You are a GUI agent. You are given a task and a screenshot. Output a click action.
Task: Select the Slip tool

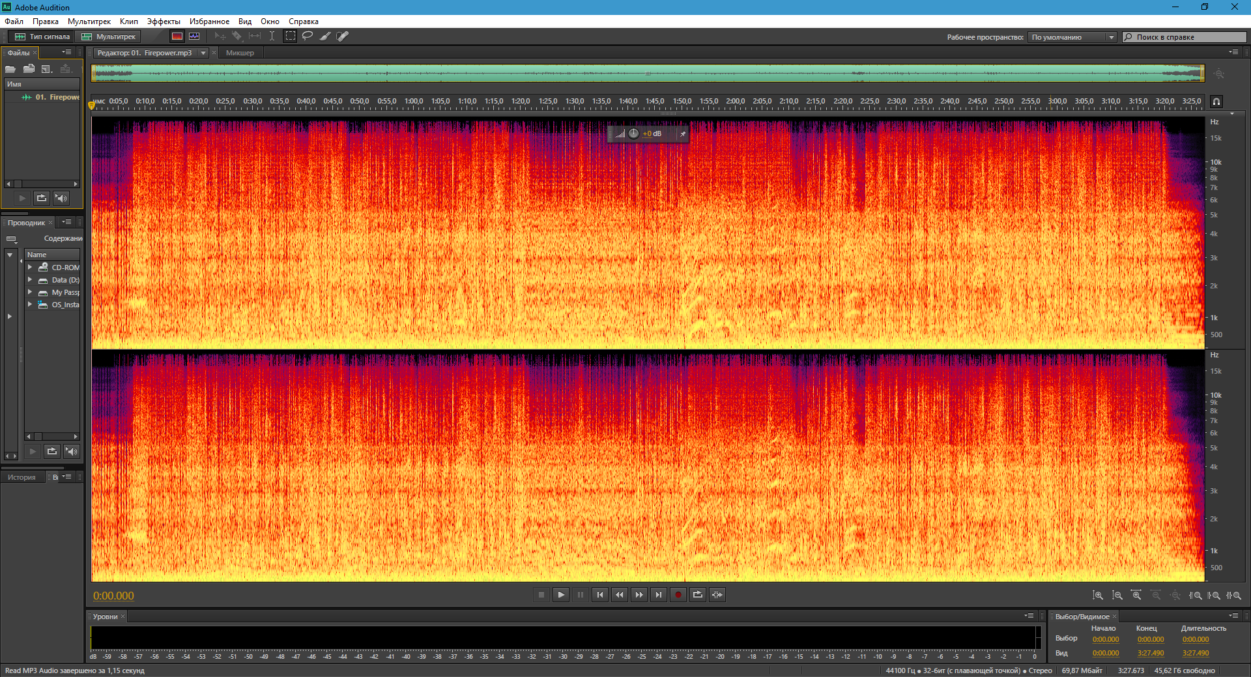255,36
